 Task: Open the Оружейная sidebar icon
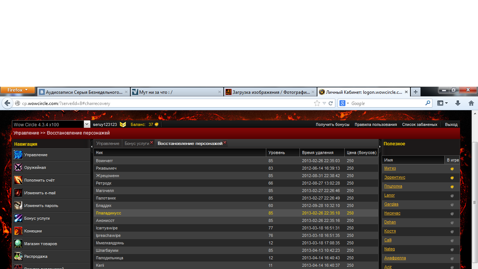pos(18,167)
